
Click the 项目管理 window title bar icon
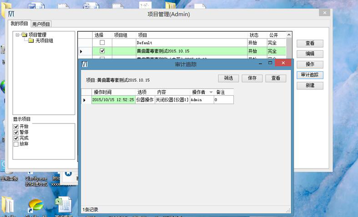(11, 14)
